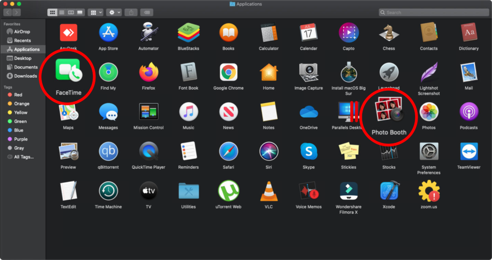Screen dimensions: 492x260
Task: Click the FaceTime app icon
Action: coord(68,71)
